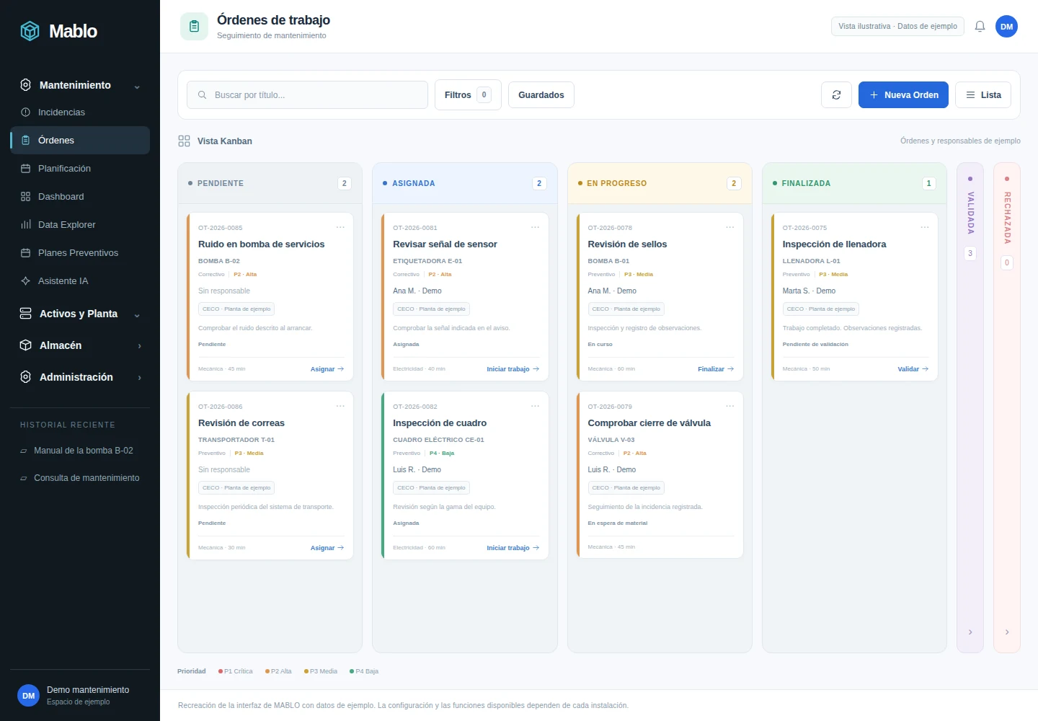The image size is (1038, 721).
Task: Open Guardados saved filters
Action: (x=541, y=95)
